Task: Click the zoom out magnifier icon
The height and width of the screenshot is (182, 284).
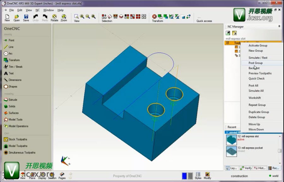Action: click(88, 16)
